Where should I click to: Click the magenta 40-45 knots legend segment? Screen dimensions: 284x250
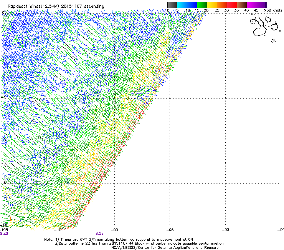(252, 5)
